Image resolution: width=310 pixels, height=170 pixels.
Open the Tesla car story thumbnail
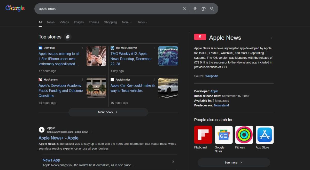(x=168, y=88)
